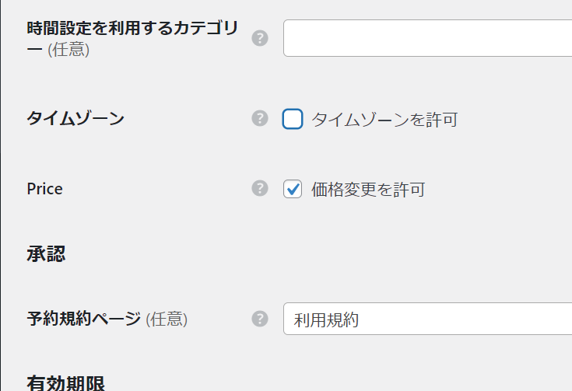
Task: Click the 価格変更を許可 label text
Action: pyautogui.click(x=368, y=190)
